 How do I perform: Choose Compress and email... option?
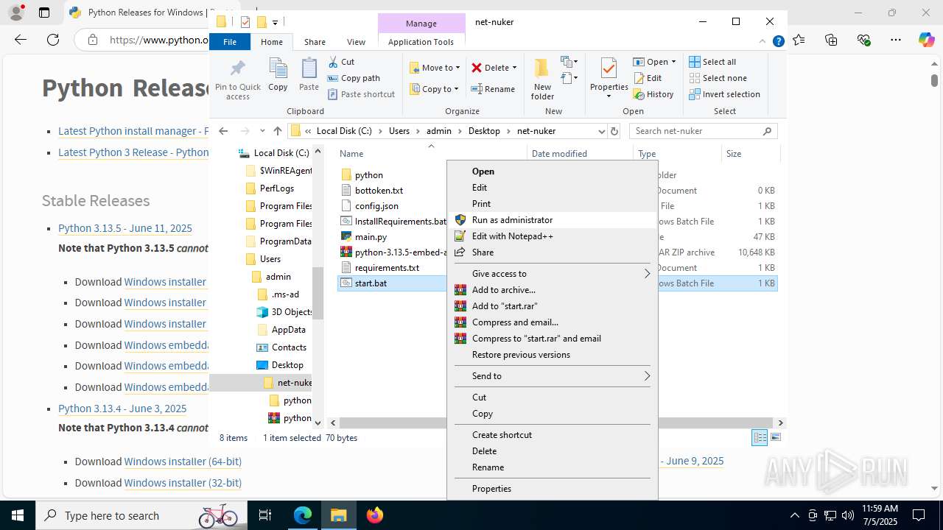click(553, 322)
